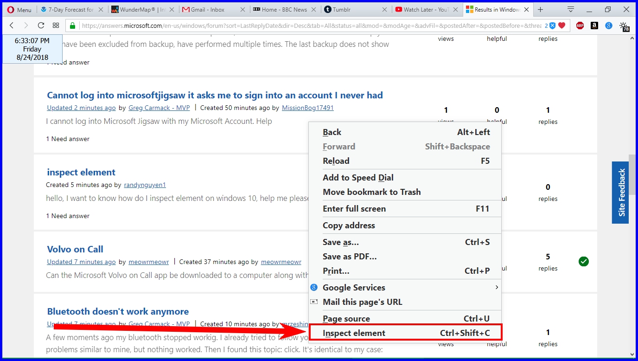Click the weather extension icon showing 78
638x361 pixels.
[624, 26]
